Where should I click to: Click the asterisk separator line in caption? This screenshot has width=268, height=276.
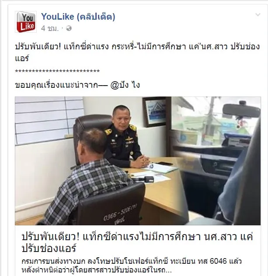pyautogui.click(x=57, y=71)
